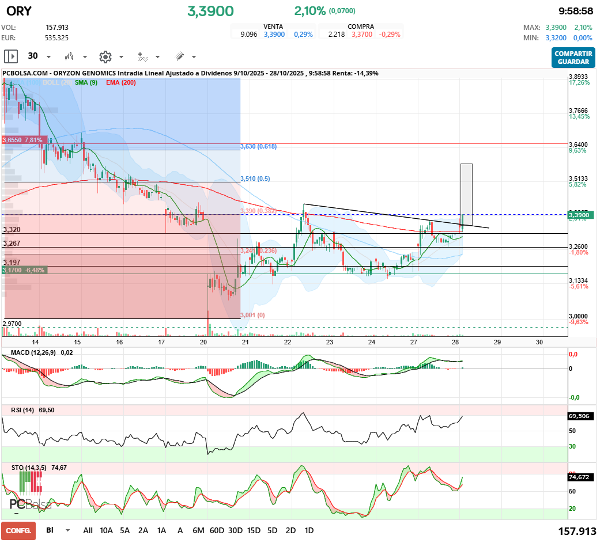Click the EUR value 535.325
Image resolution: width=604 pixels, height=543 pixels.
(56, 38)
